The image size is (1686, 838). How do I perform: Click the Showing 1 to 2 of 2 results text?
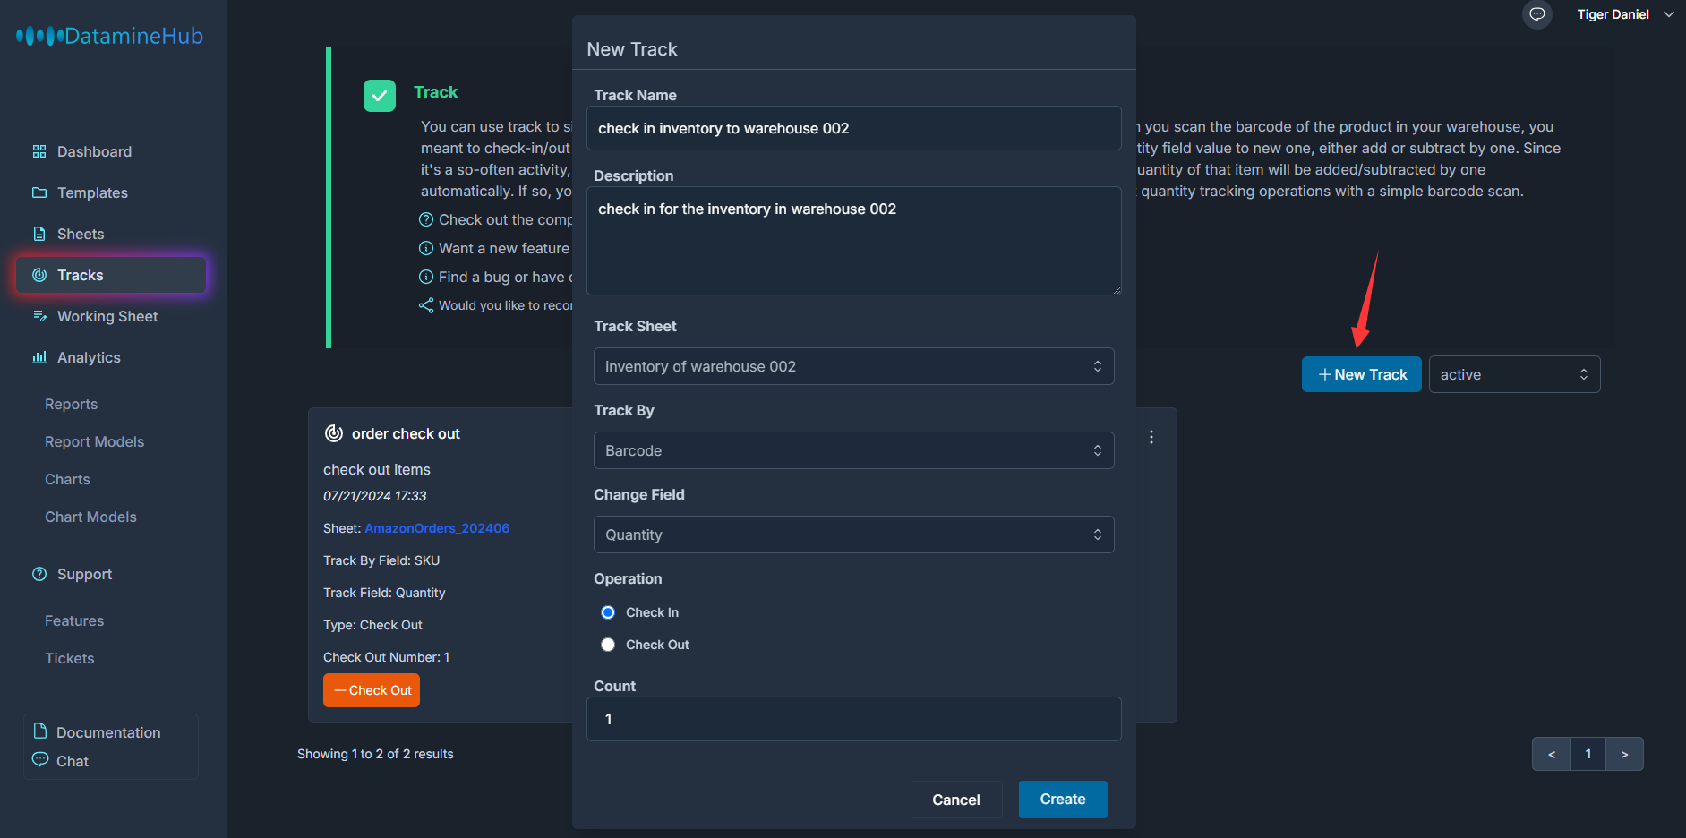tap(375, 754)
